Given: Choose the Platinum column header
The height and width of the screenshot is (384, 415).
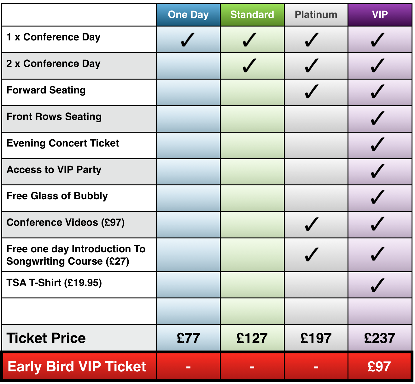Looking at the screenshot, I should [316, 15].
